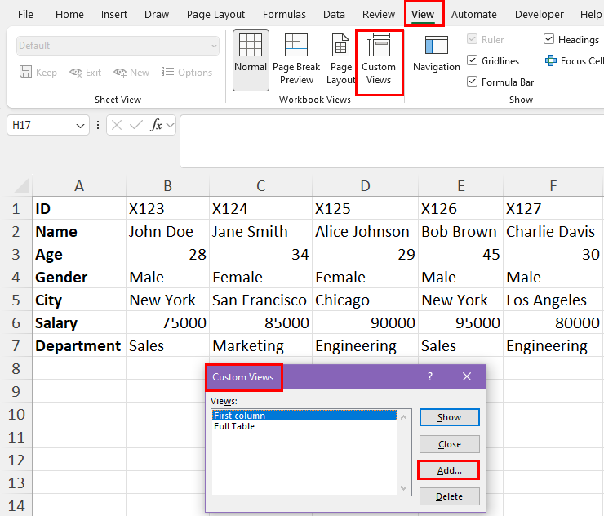Click the Exit sheet view icon
604x516 pixels.
pyautogui.click(x=76, y=73)
